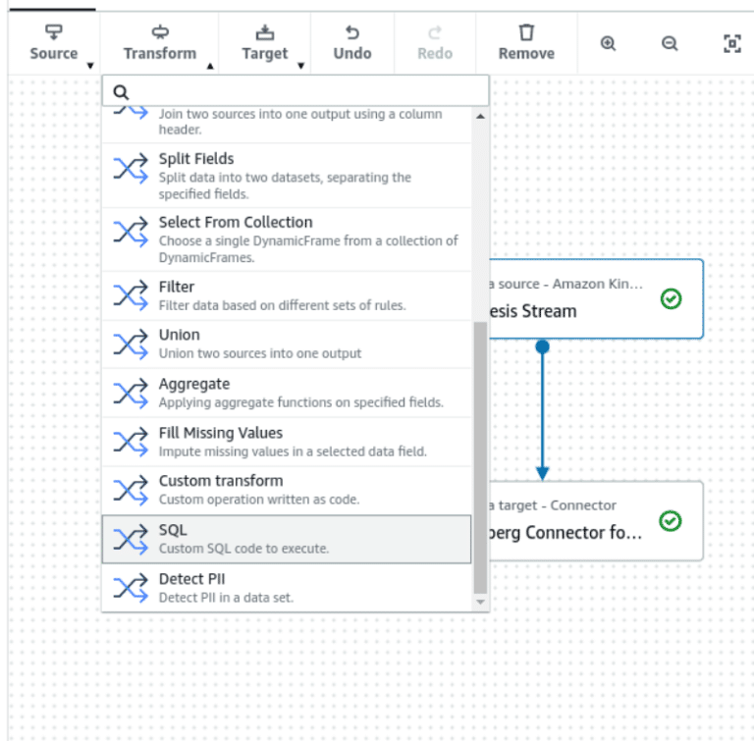The image size is (754, 741).
Task: Click the Split Fields transform icon
Action: pyautogui.click(x=131, y=168)
